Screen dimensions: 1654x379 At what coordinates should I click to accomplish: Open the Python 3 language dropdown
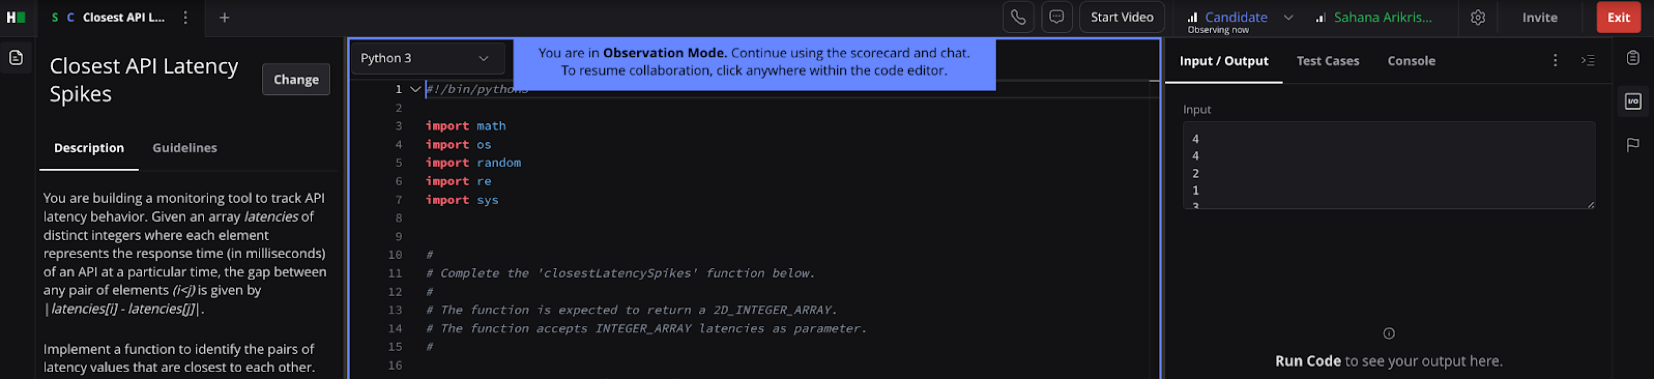tap(427, 59)
